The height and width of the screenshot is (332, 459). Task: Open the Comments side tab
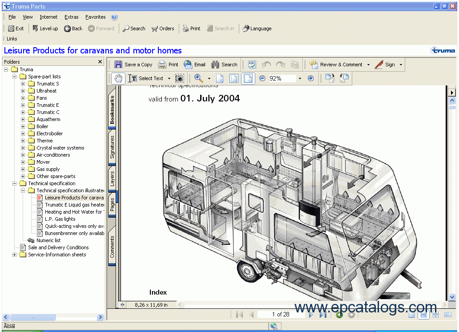112,247
